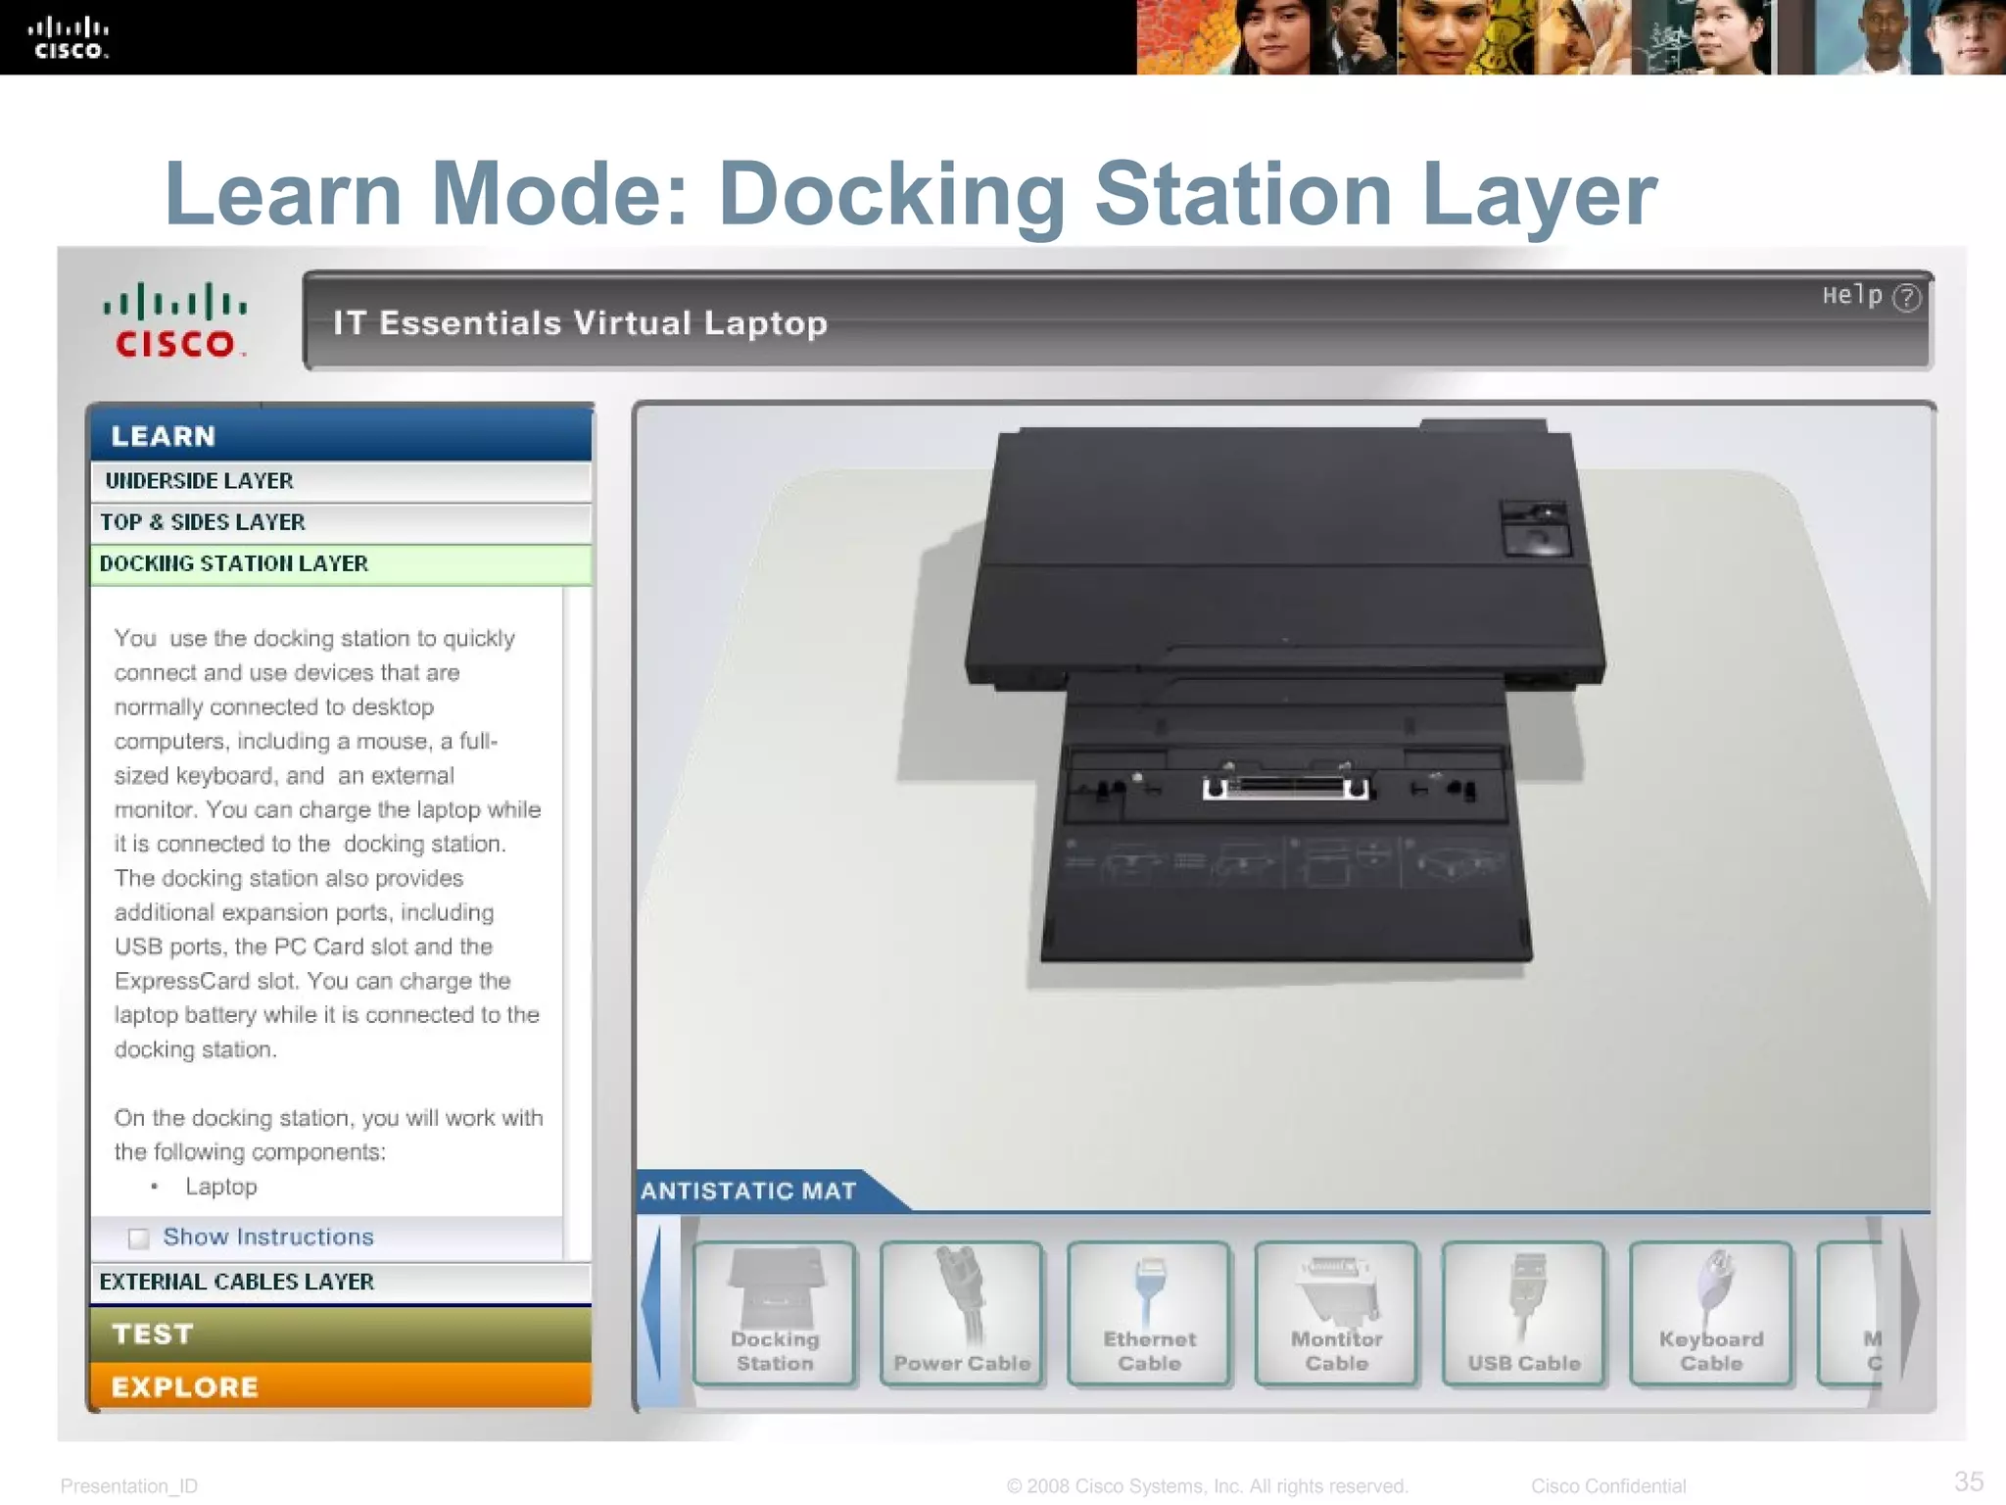
Task: Expand the Underside Layer section
Action: pos(341,481)
